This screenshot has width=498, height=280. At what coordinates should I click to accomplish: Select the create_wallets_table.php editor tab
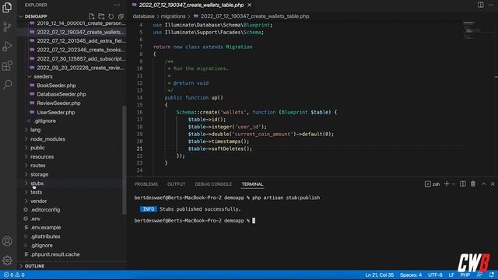pyautogui.click(x=191, y=5)
